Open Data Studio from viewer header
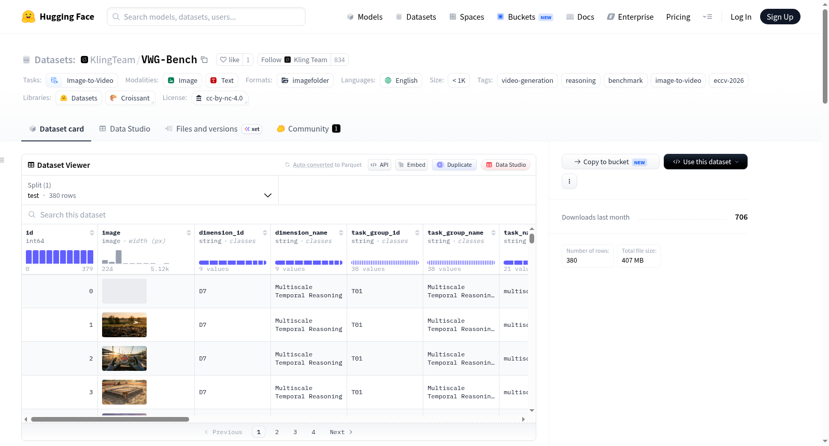 point(506,165)
